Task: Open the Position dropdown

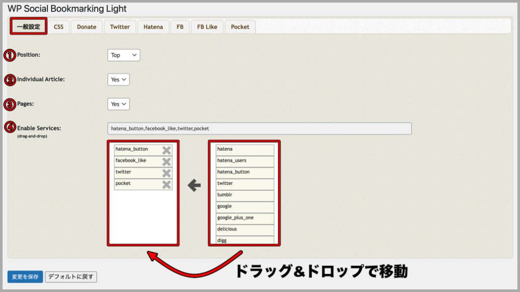Action: tap(124, 55)
